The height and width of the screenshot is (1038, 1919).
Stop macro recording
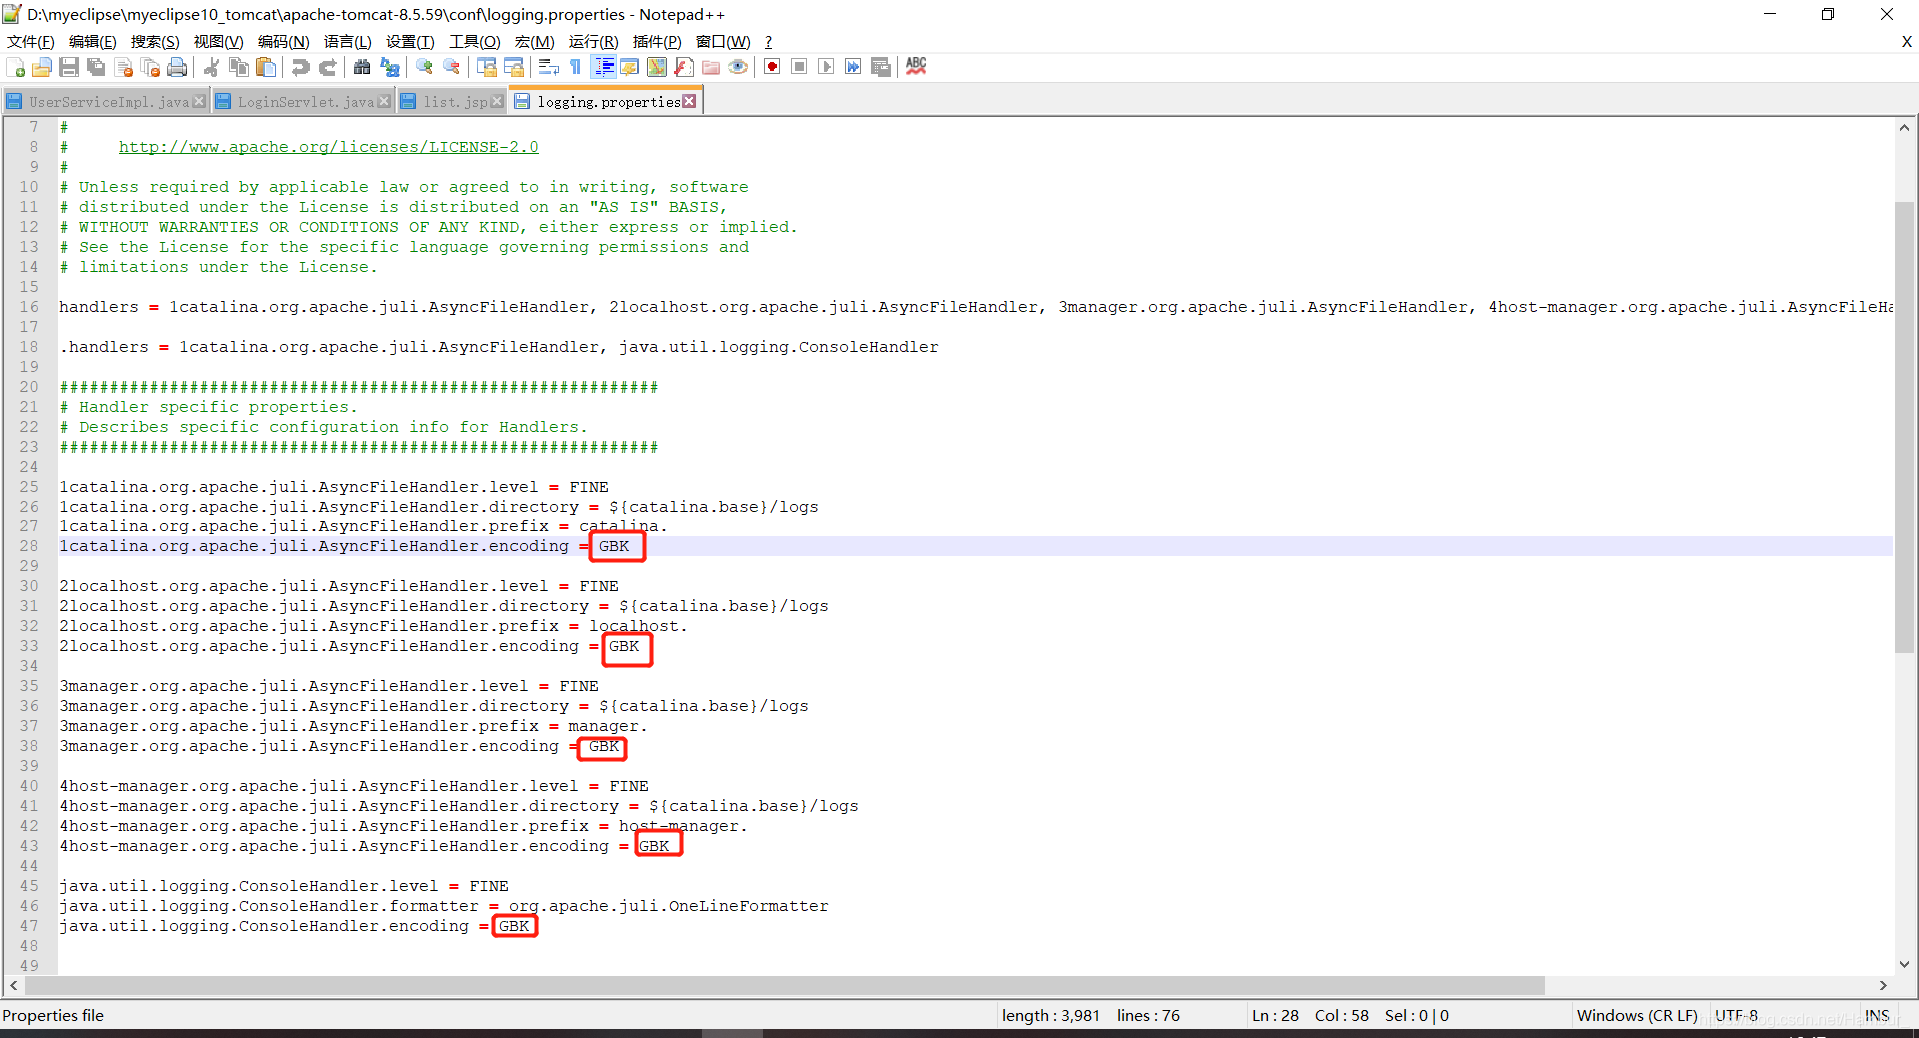[799, 67]
